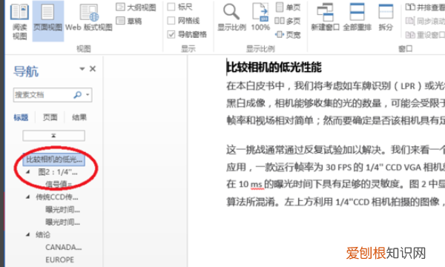Open search options dropdown beside magnifier

click(88, 95)
